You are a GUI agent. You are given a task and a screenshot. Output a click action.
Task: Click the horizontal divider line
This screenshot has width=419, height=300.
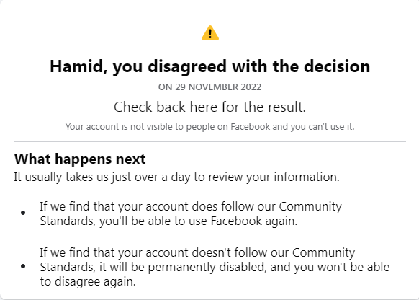tap(210, 141)
